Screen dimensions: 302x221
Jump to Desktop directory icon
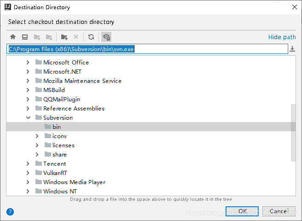pos(25,37)
